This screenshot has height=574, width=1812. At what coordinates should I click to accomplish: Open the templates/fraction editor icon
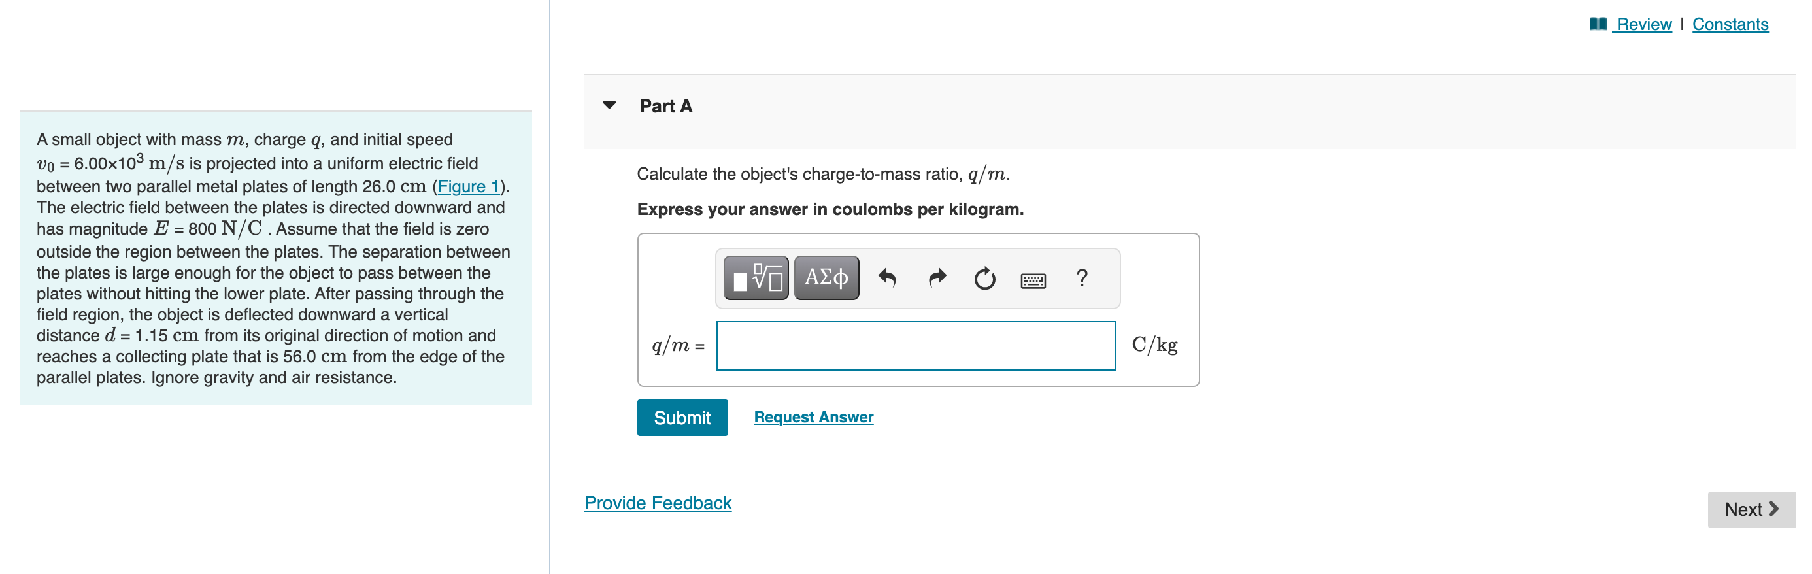[x=756, y=277]
